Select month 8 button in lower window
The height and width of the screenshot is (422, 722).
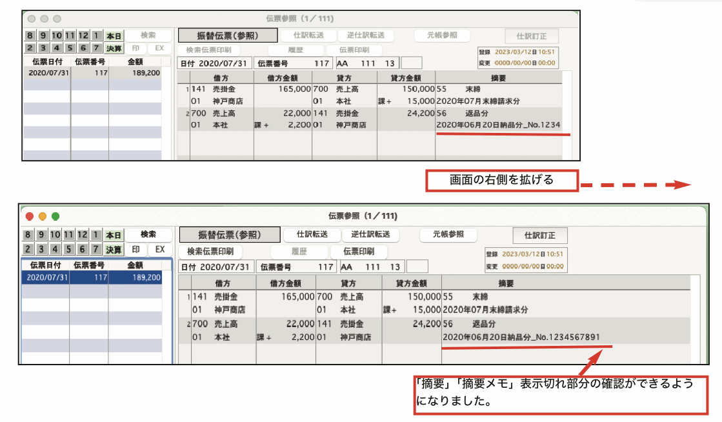tap(30, 236)
